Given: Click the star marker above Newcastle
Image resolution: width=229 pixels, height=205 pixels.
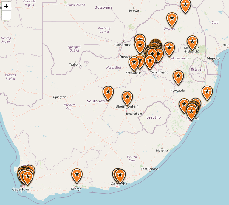Looking at the screenshot, I should [178, 78].
